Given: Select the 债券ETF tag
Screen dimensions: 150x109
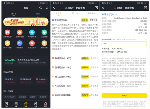Looking at the screenshot, I should pyautogui.click(x=43, y=97).
